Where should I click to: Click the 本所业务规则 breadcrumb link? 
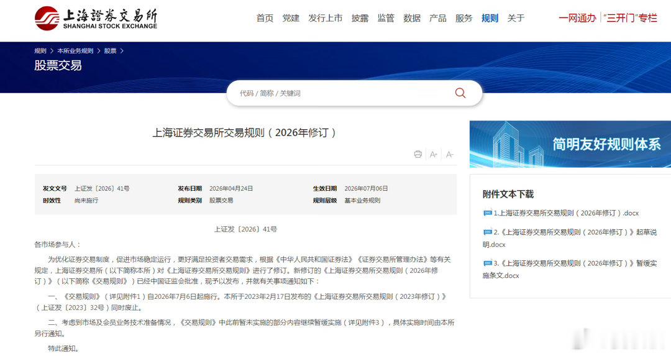(75, 51)
